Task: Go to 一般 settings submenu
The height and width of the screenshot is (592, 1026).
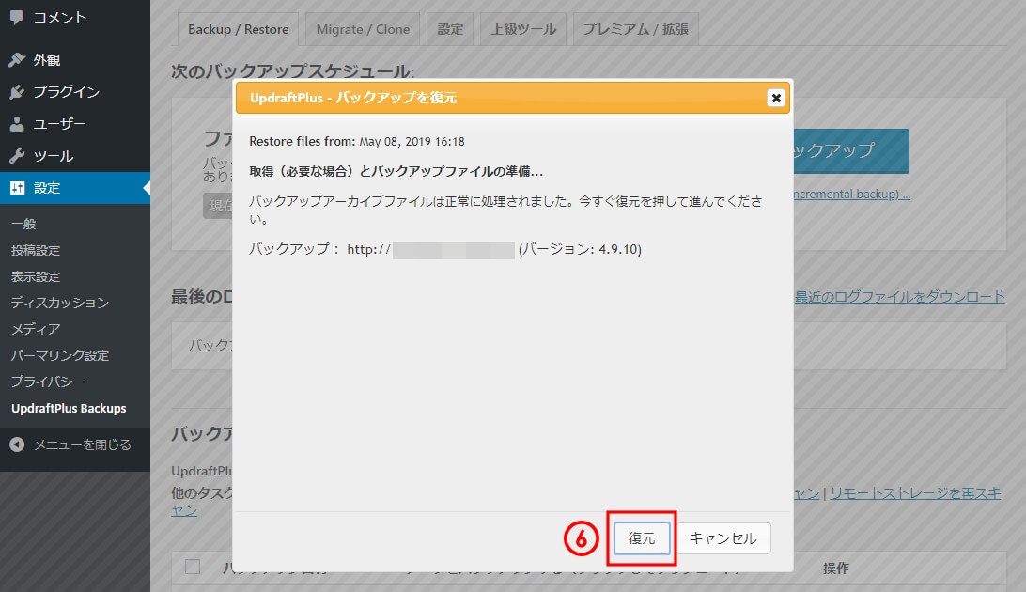Action: pos(23,224)
